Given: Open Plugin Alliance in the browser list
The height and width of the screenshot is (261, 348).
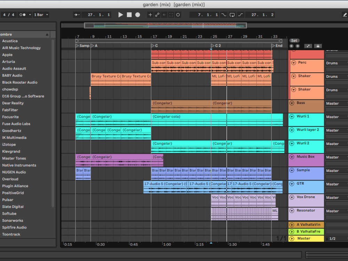Looking at the screenshot, I should [x=15, y=186].
